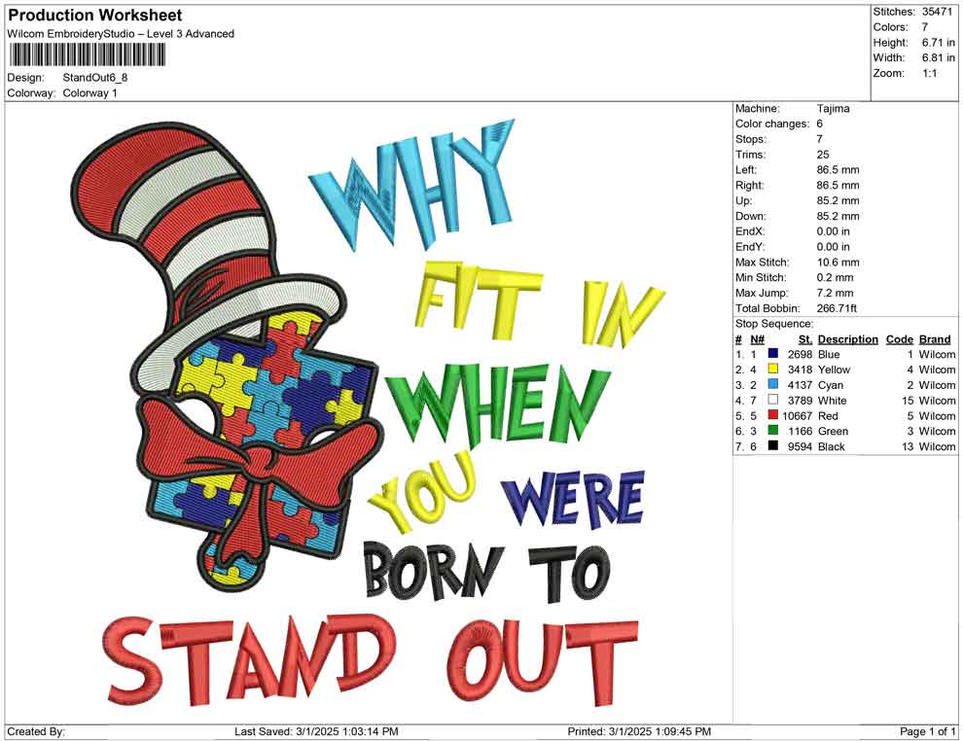Click the White color swatch in stop sequence
963x741 pixels.
773,400
